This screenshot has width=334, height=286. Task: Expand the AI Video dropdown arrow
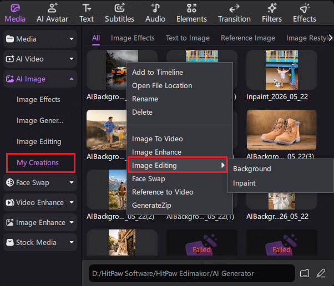[72, 59]
